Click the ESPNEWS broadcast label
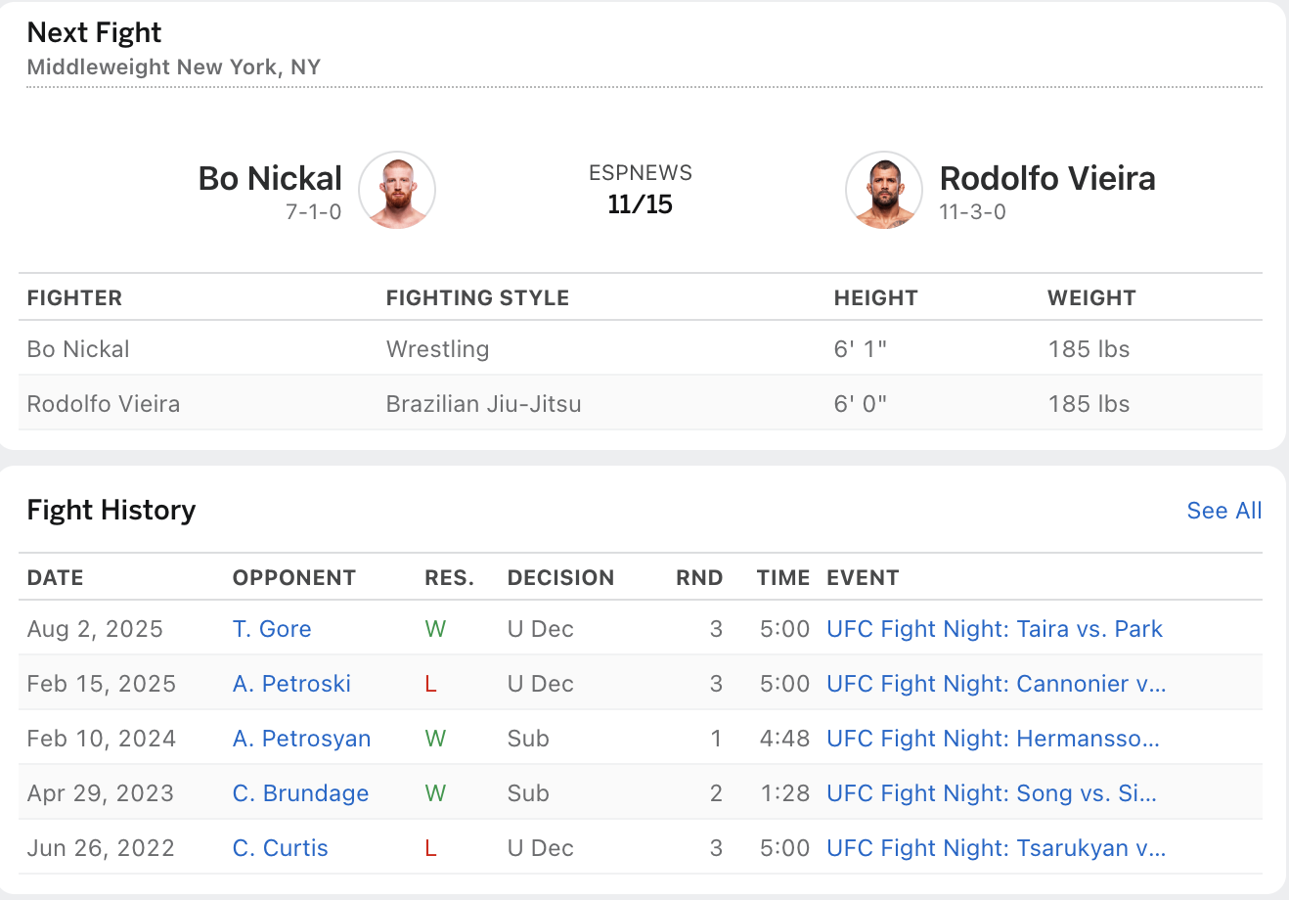Image resolution: width=1289 pixels, height=900 pixels. [x=640, y=173]
